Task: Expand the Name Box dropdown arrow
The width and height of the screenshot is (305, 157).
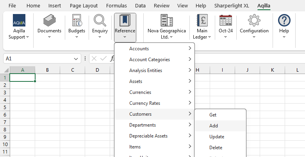Action: point(76,59)
